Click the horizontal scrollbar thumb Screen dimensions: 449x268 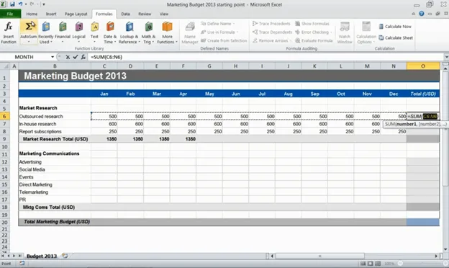320,256
